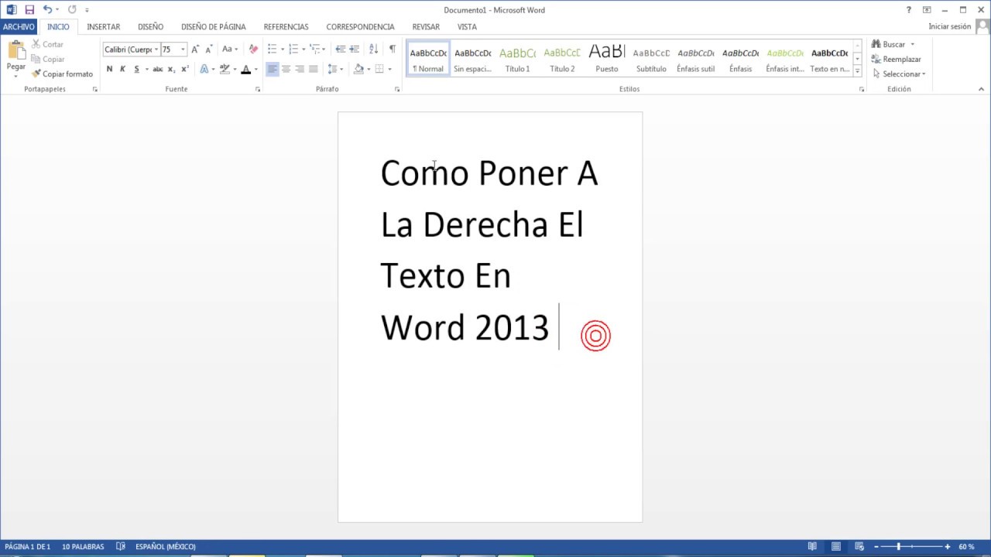Apply text highlight color
The image size is (991, 557).
225,69
